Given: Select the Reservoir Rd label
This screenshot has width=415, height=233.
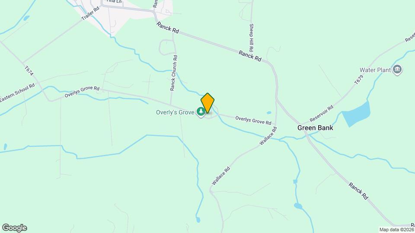Looking at the screenshot, I should click(321, 113).
